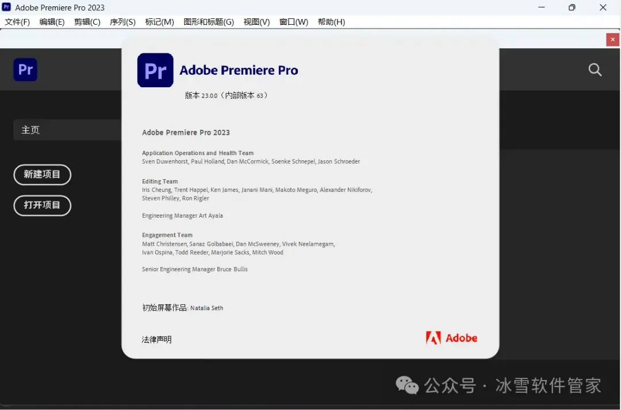Click the 'Adobe Premiere Pro 2023' credits heading

(186, 133)
